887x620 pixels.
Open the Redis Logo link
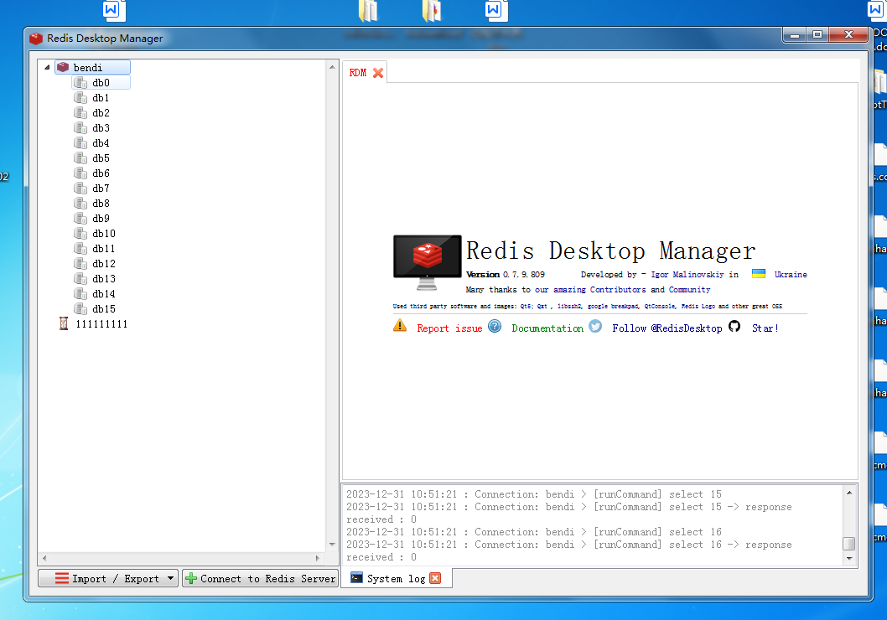[698, 307]
